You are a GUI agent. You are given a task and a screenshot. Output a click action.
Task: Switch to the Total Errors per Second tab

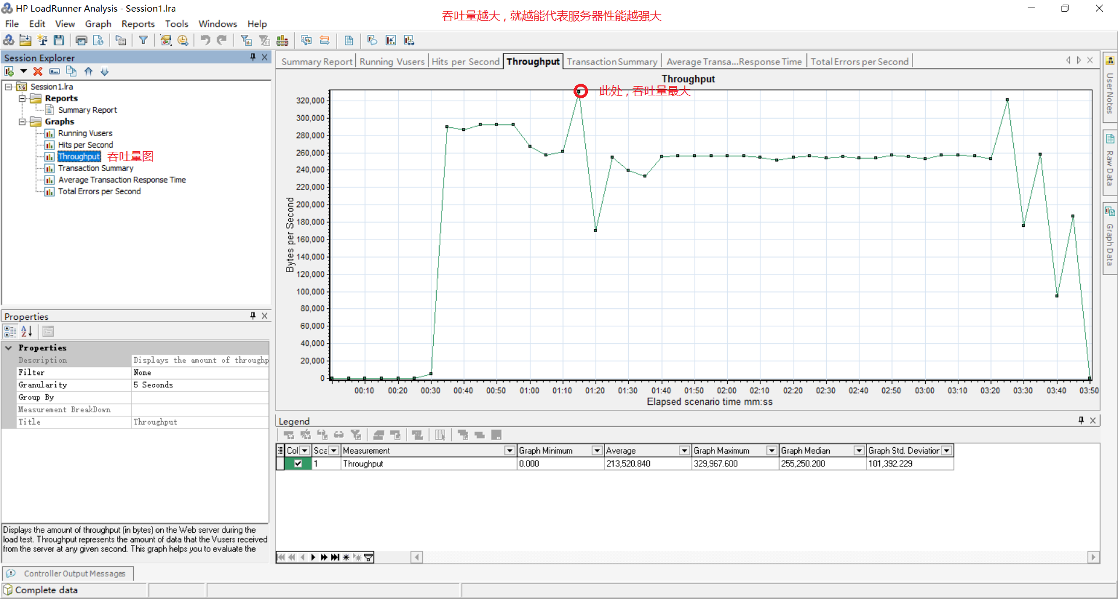tap(859, 62)
